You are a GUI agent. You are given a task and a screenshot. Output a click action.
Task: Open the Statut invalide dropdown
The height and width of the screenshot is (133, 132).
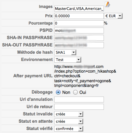(x=68, y=114)
